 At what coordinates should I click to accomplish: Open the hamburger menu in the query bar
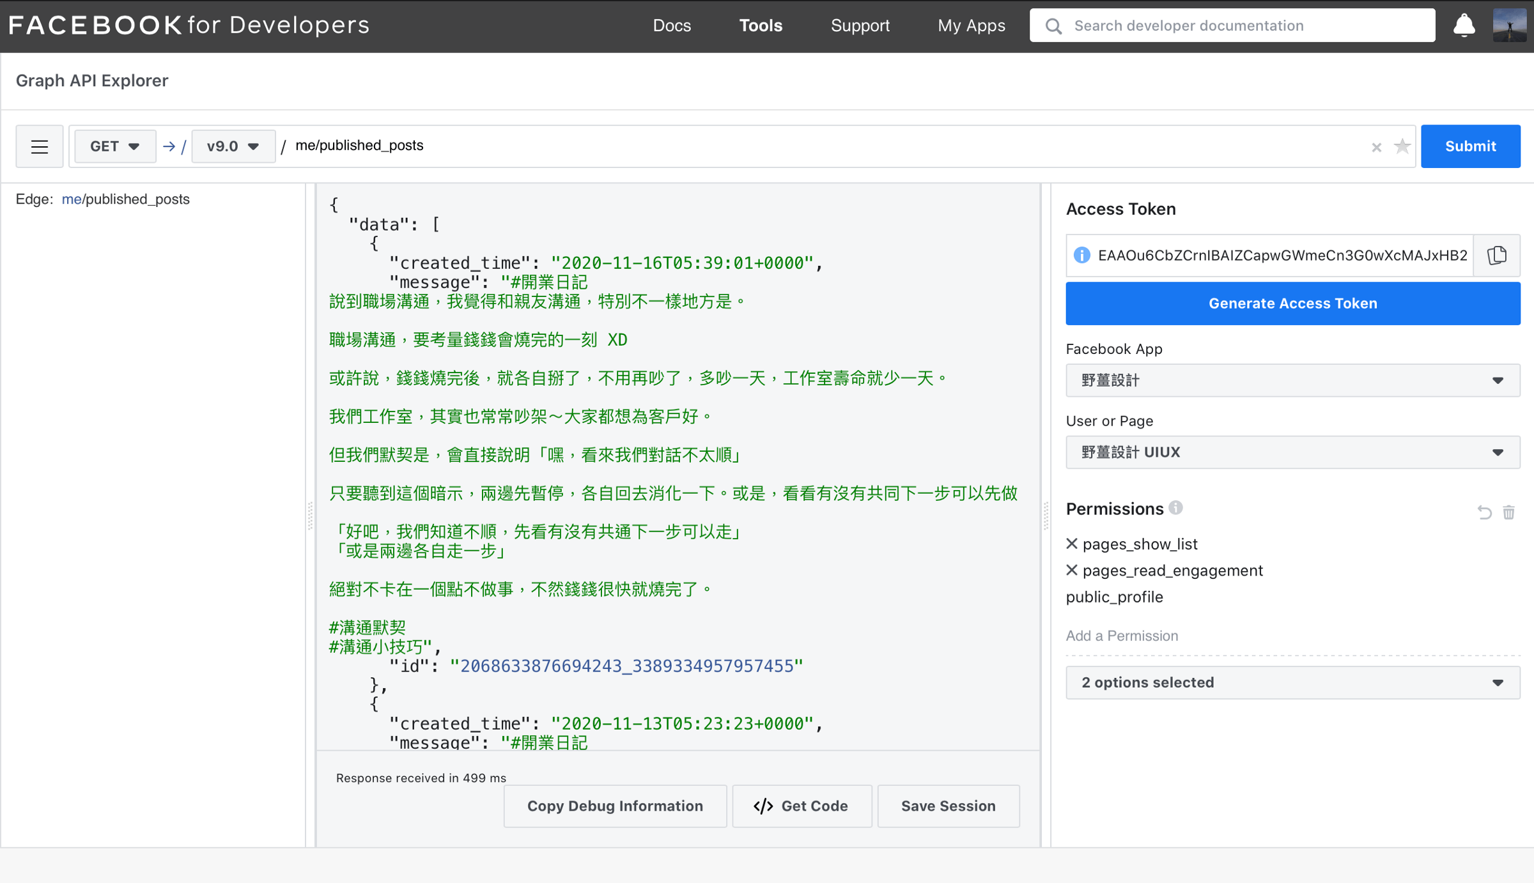click(39, 146)
